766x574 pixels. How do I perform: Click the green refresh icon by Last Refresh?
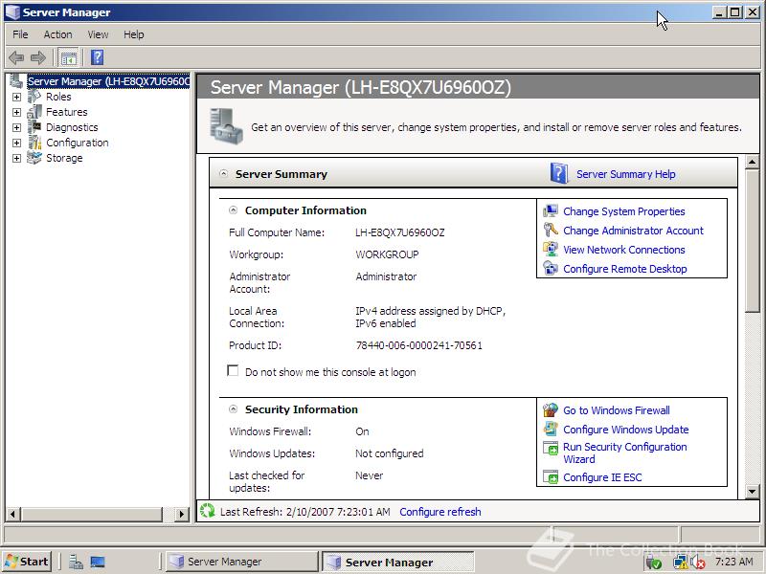coord(208,511)
